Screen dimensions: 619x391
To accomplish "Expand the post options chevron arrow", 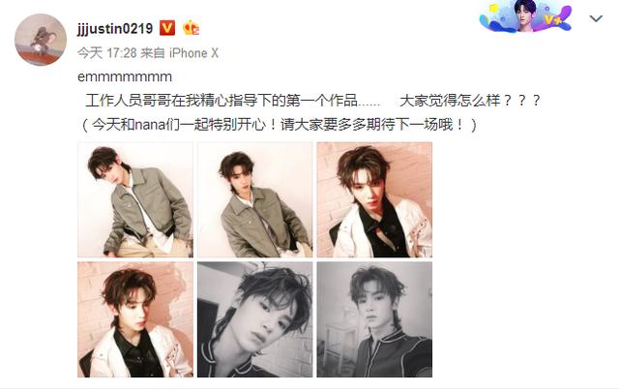I will tap(596, 18).
